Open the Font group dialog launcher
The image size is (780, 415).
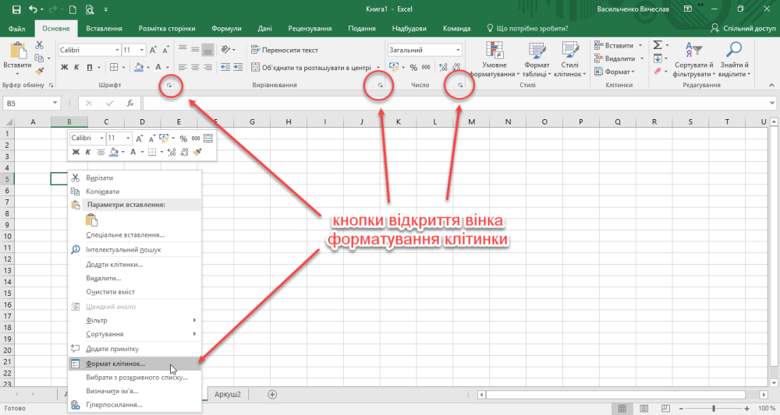[x=169, y=86]
